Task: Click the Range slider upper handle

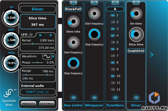Action: pos(47,75)
